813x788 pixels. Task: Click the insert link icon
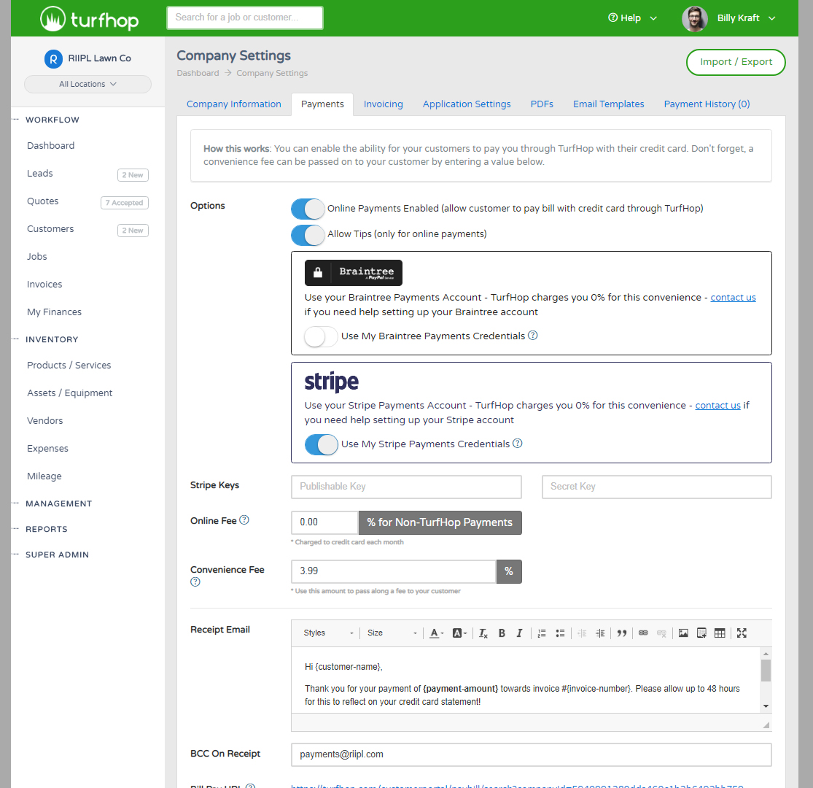click(x=643, y=633)
